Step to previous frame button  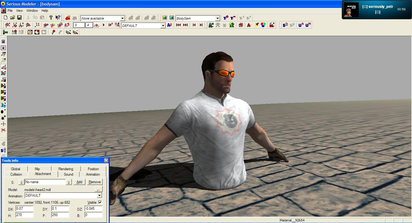(x=194, y=25)
